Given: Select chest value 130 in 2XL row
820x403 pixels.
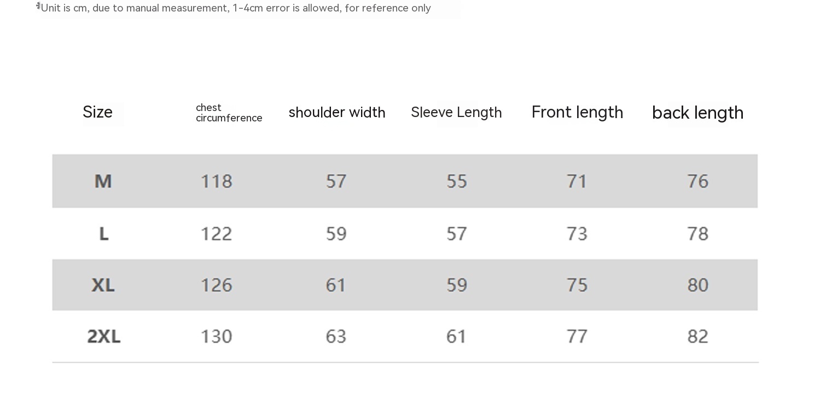Looking at the screenshot, I should pos(217,336).
